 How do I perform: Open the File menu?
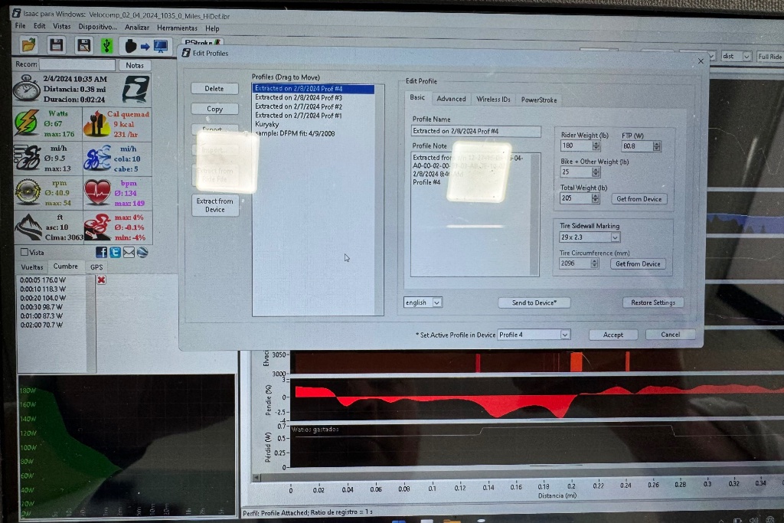point(20,25)
